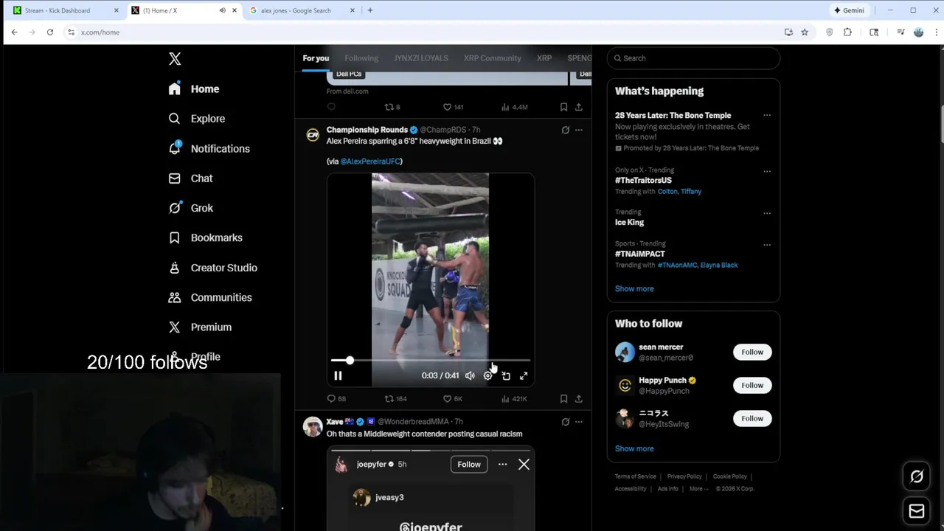This screenshot has height=531, width=944.
Task: Follow Happy Punch
Action: point(752,386)
